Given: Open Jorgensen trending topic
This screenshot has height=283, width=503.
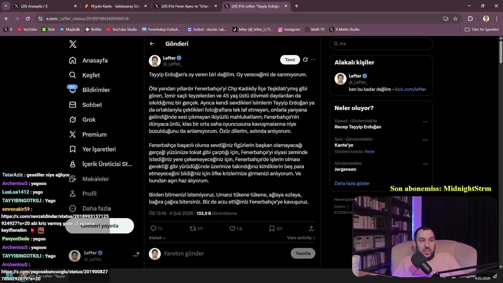Looking at the screenshot, I should click(345, 169).
